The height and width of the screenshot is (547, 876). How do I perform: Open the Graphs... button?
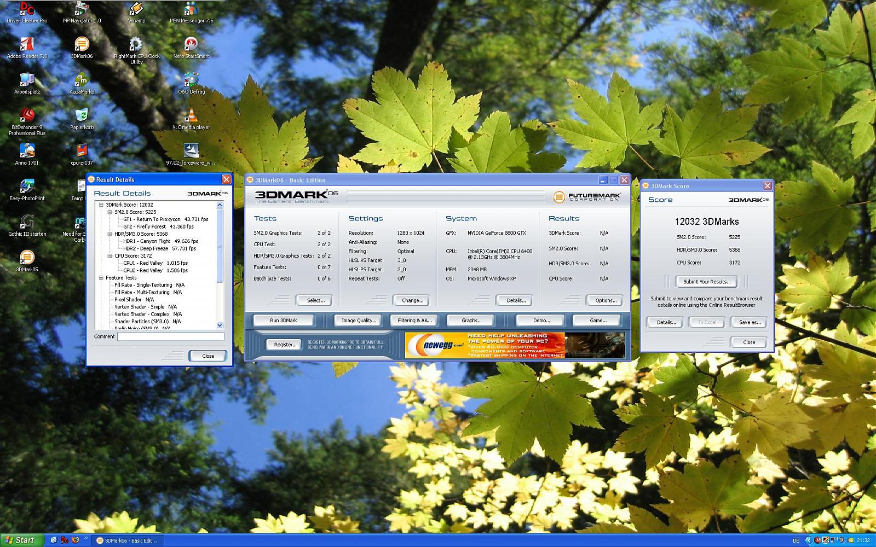pos(471,321)
